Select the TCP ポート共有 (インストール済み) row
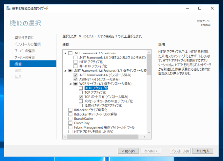Viewport: 223px width, 161px height. coord(106,97)
